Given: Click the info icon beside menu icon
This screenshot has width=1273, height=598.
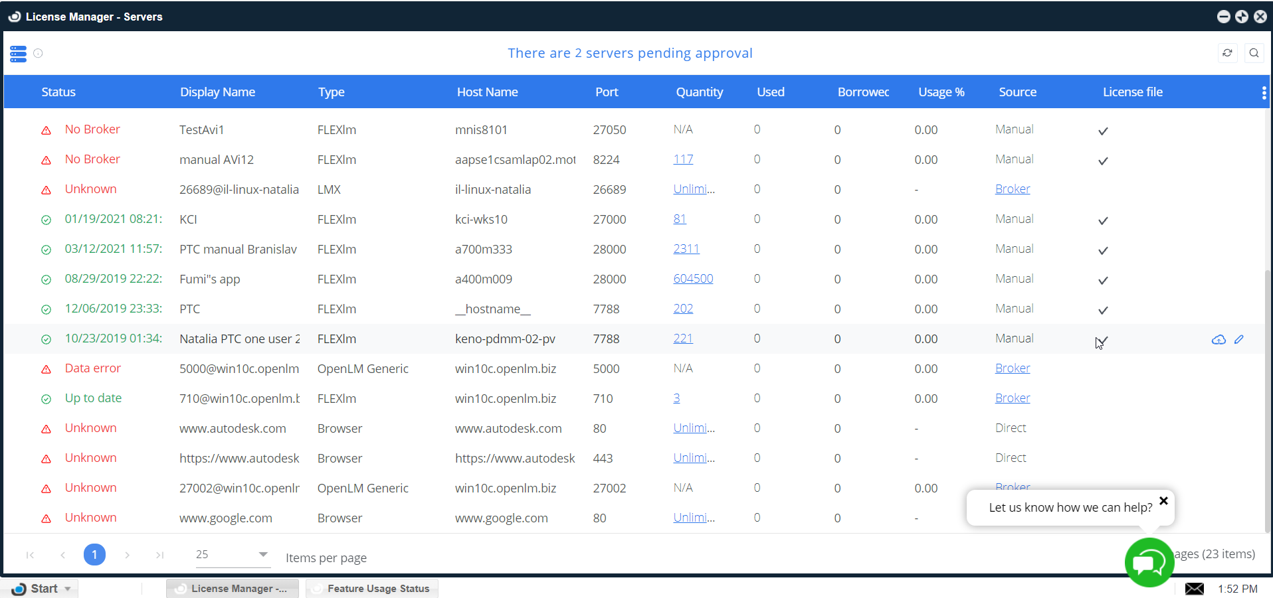Looking at the screenshot, I should [39, 53].
